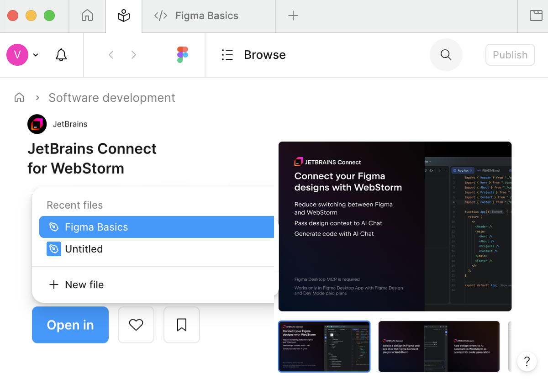Click the JetBrains logo avatar
Viewport: 548px width, 379px height.
point(37,124)
